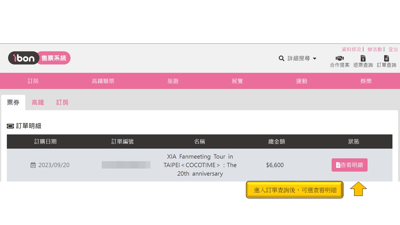The height and width of the screenshot is (225, 400).
Task: Click the calendar icon beside 2023/09/20
Action: (x=33, y=165)
